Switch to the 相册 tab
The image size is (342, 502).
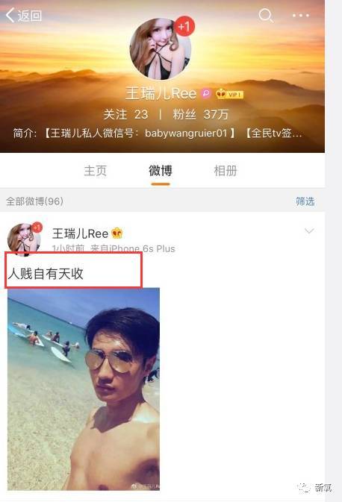click(226, 171)
